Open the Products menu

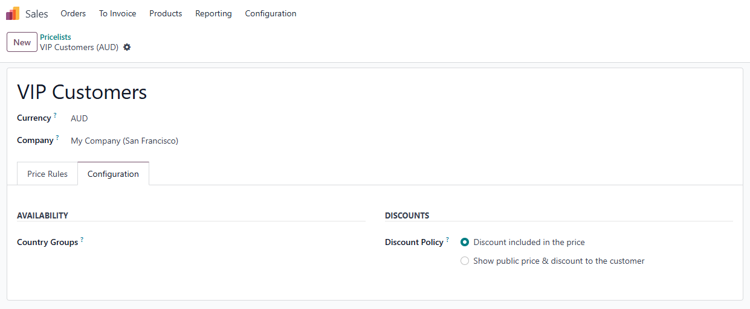pyautogui.click(x=166, y=13)
